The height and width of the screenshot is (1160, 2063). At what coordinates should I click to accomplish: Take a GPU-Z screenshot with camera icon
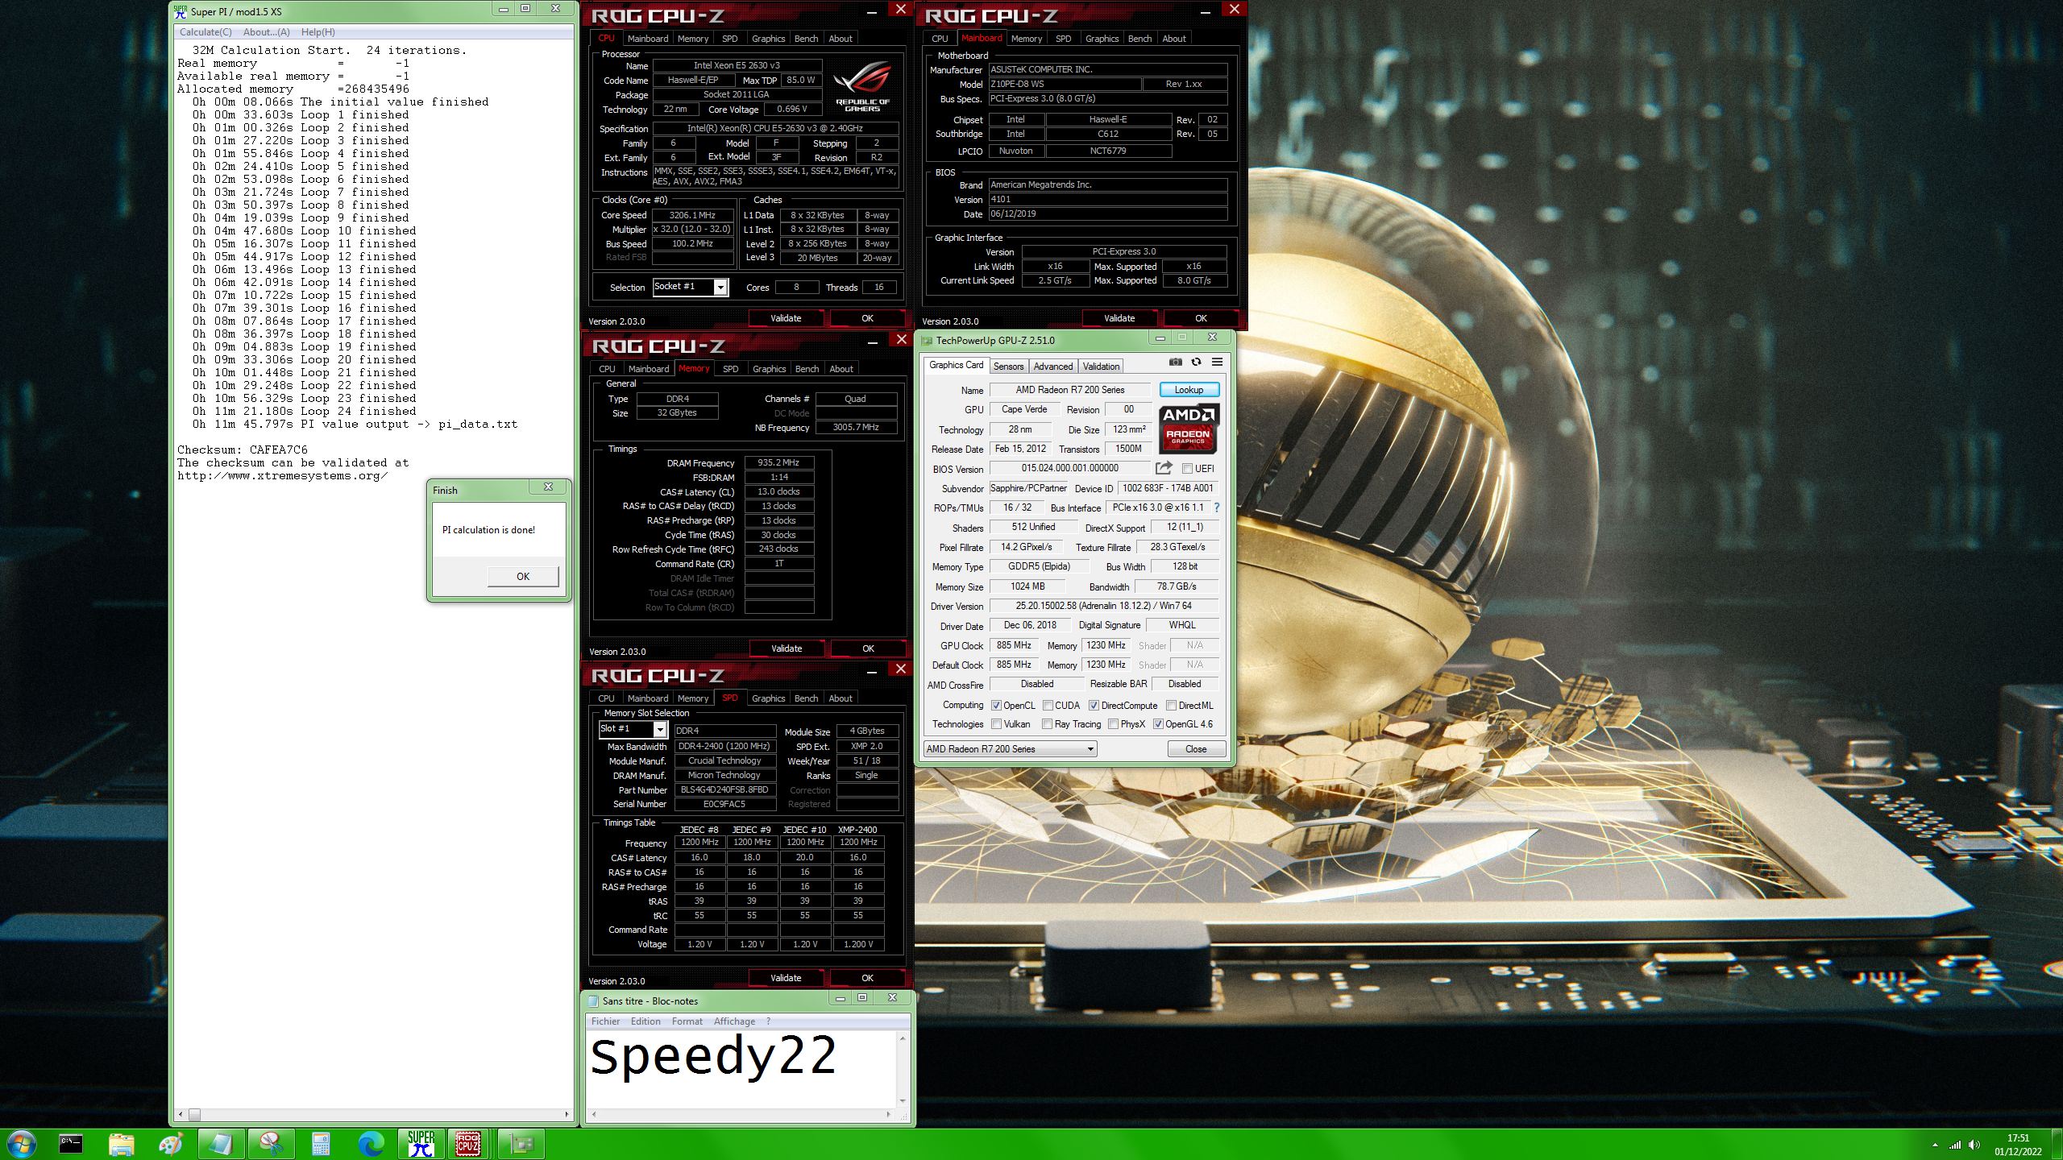coord(1175,362)
